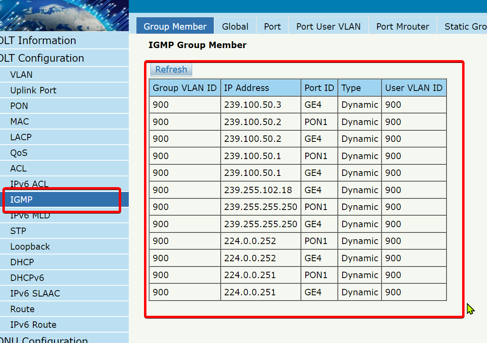Image resolution: width=487 pixels, height=343 pixels.
Task: Open VLAN in the sidebar
Action: click(22, 75)
